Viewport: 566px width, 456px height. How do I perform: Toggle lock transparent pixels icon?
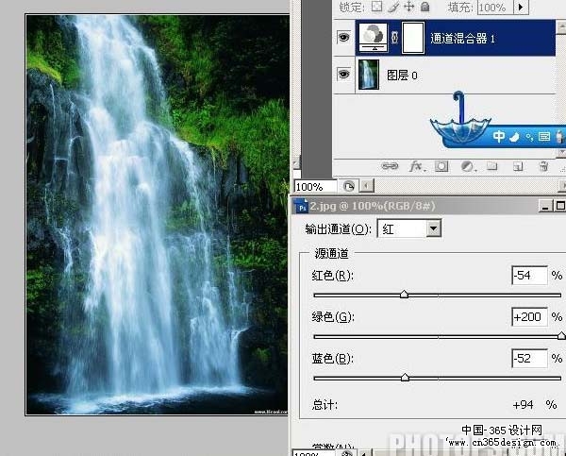pos(376,7)
